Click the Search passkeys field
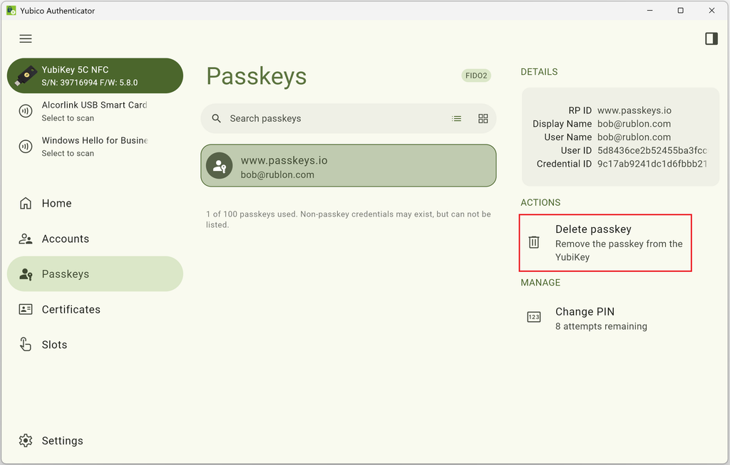This screenshot has width=730, height=465. pos(348,119)
